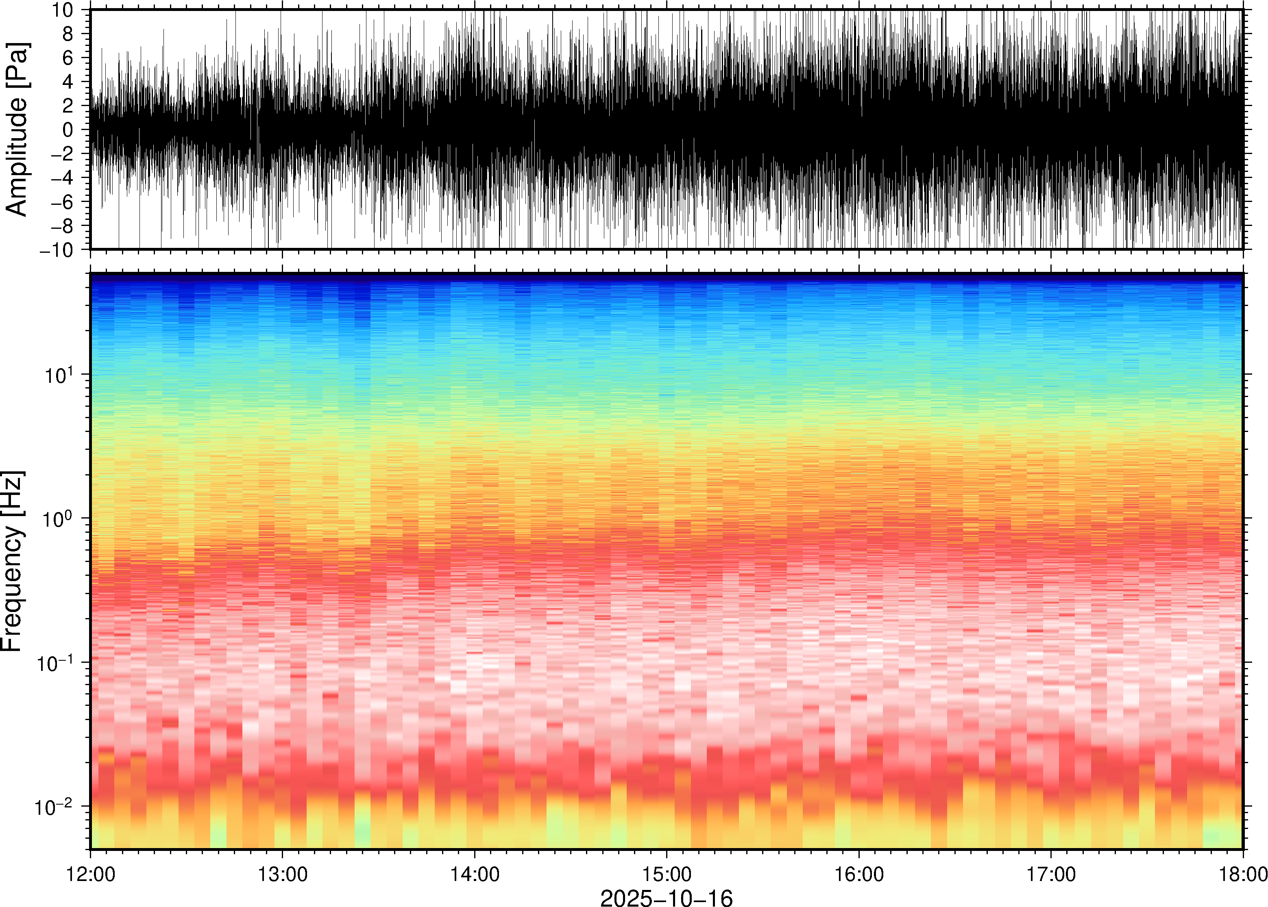The image size is (1268, 907).
Task: Click the 12:00 time axis label
Action: 91,874
